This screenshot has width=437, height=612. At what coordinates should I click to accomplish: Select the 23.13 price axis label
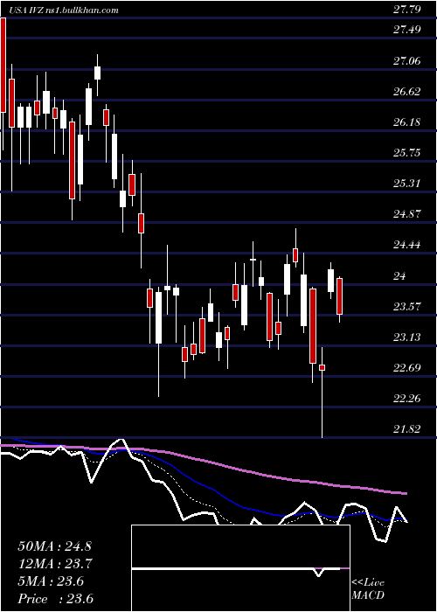coord(407,337)
